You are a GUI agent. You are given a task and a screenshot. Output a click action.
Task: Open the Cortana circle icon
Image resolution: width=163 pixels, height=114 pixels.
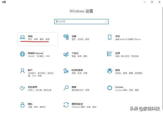tap(110, 88)
